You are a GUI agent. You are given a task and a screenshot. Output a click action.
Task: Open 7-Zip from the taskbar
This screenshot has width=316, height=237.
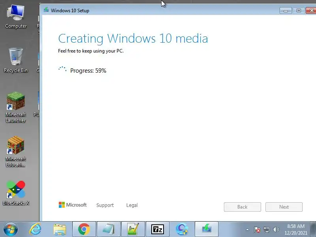coord(157,229)
